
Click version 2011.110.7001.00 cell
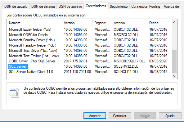(x=77, y=72)
